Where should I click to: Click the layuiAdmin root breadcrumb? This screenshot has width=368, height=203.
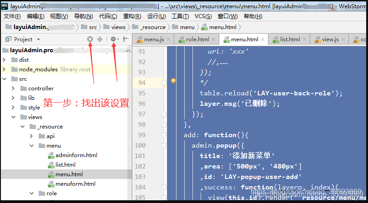(39, 27)
